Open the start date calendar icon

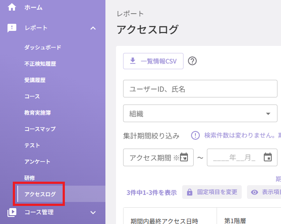point(184,157)
